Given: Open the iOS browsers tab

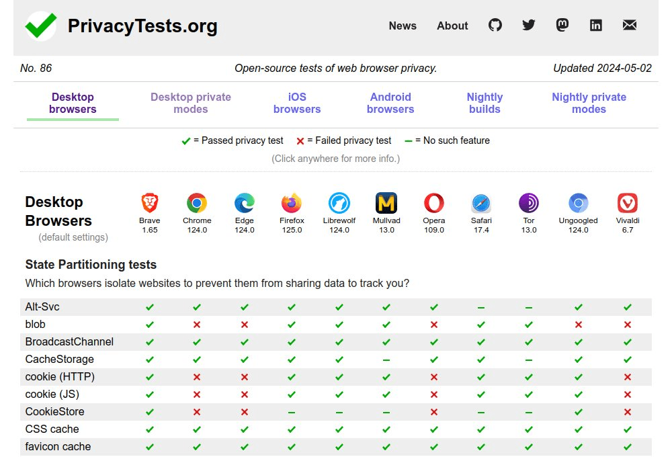Looking at the screenshot, I should [x=297, y=103].
